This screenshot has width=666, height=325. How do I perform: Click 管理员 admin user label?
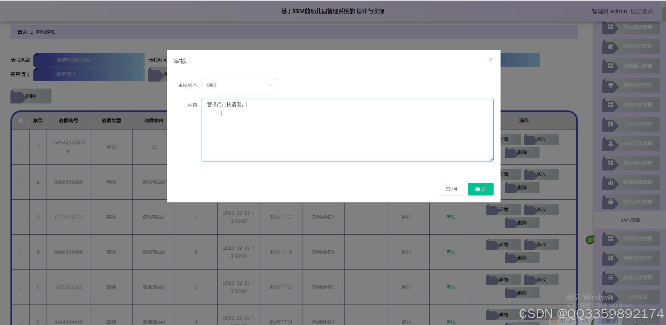(609, 11)
